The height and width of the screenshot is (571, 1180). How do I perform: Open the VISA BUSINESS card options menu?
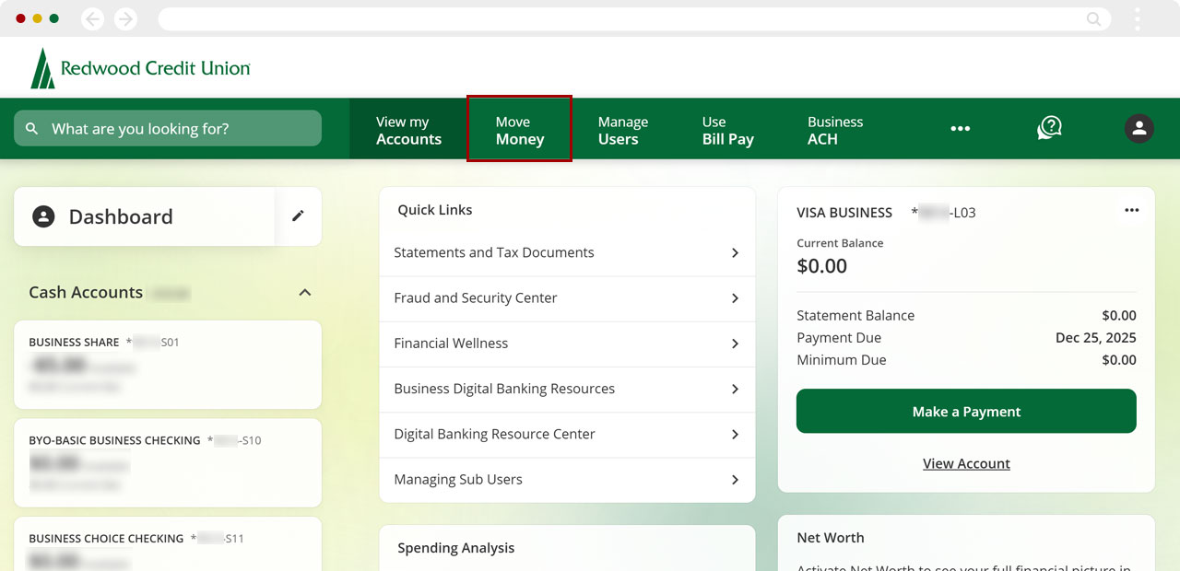coord(1132,210)
